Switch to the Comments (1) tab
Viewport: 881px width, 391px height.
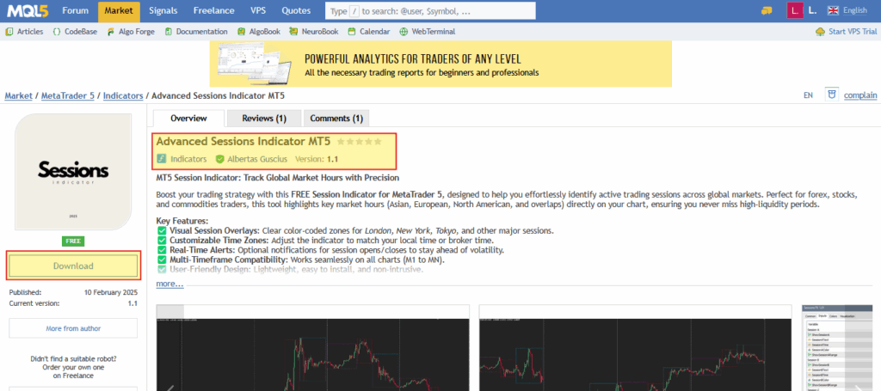coord(336,119)
